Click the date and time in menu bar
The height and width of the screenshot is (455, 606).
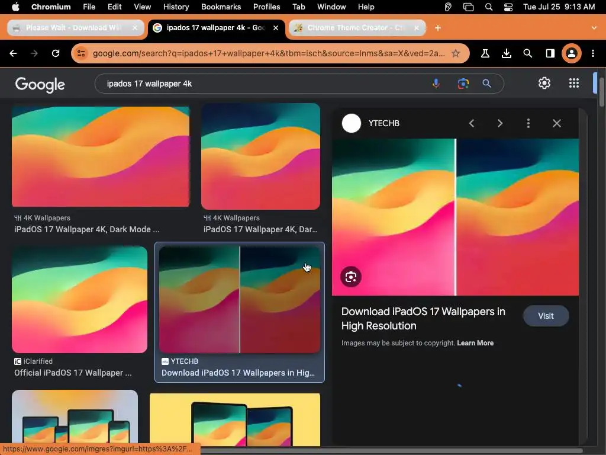(x=559, y=7)
